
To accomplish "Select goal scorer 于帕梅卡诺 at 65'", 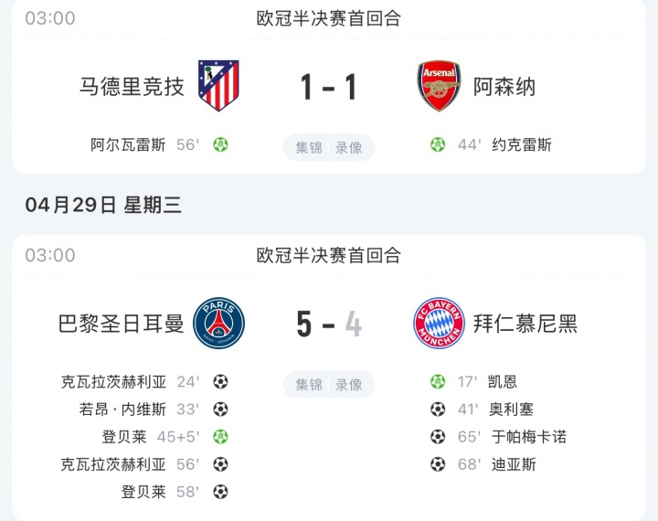I will (529, 437).
